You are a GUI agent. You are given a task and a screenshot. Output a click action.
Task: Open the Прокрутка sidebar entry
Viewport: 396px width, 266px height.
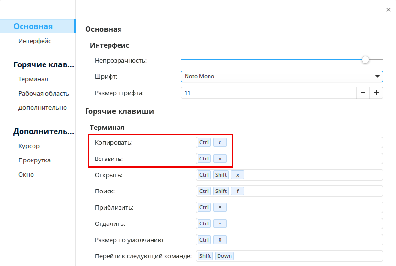point(34,160)
